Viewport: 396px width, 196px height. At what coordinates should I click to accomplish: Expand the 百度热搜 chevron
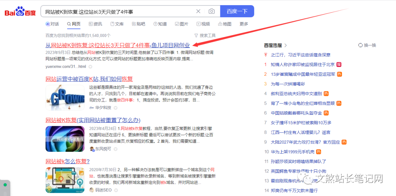286,45
